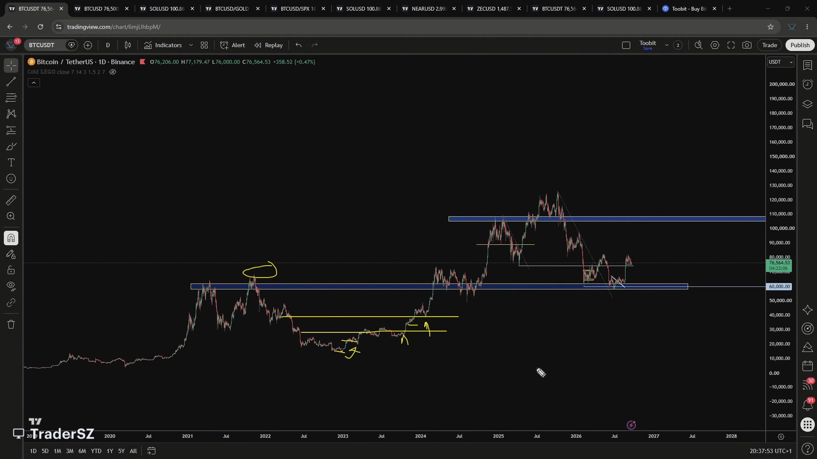Publish the chart idea
817x459 pixels.
(x=800, y=45)
